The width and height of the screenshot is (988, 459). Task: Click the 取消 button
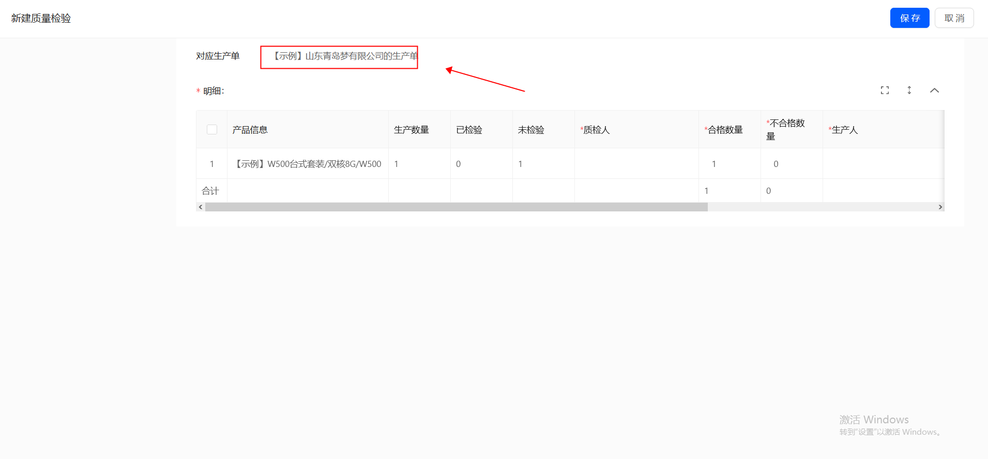(954, 18)
